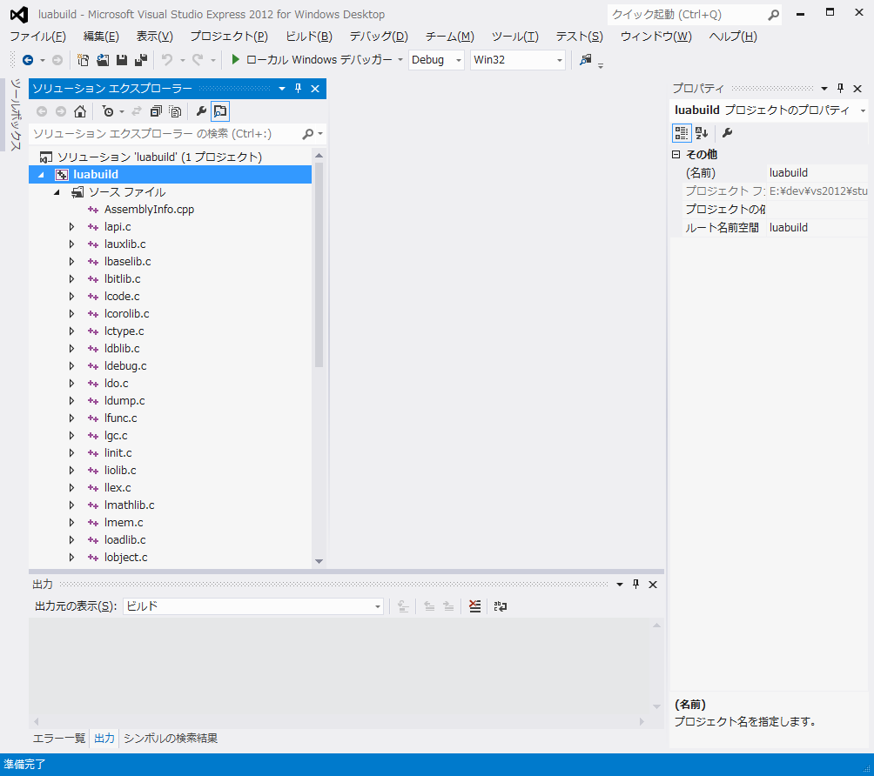Switch Properties to alphabetical sort
This screenshot has width=874, height=776.
point(702,132)
